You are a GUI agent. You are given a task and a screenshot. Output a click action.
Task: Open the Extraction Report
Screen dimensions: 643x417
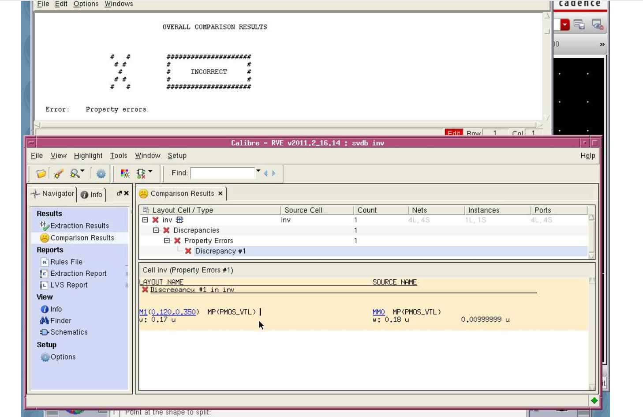74,274
